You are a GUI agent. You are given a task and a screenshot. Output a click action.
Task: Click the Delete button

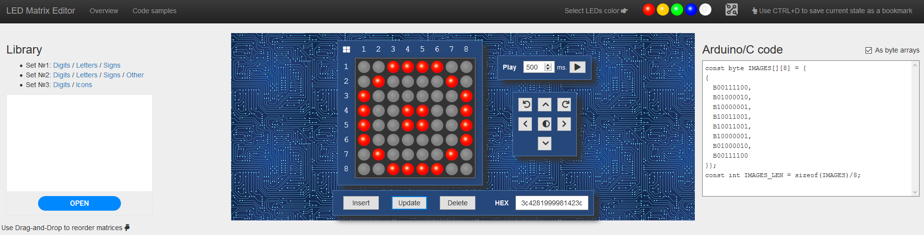pos(457,203)
